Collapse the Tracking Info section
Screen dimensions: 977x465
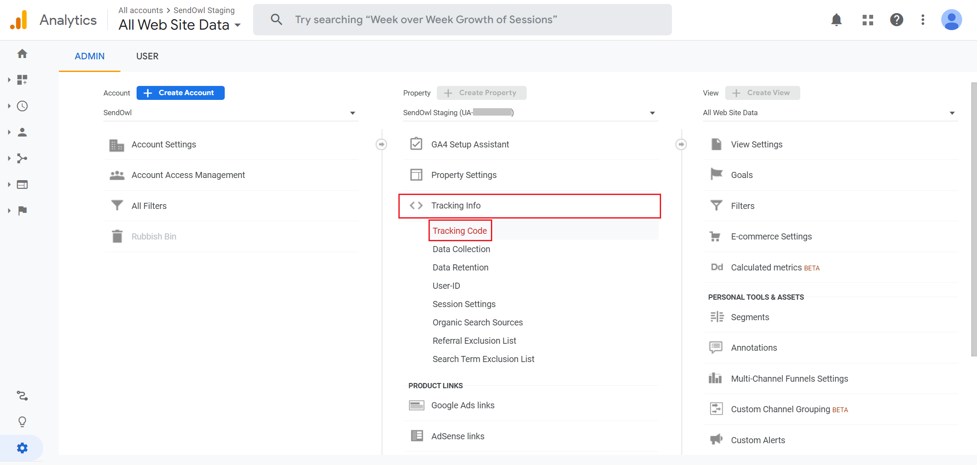[x=456, y=205]
